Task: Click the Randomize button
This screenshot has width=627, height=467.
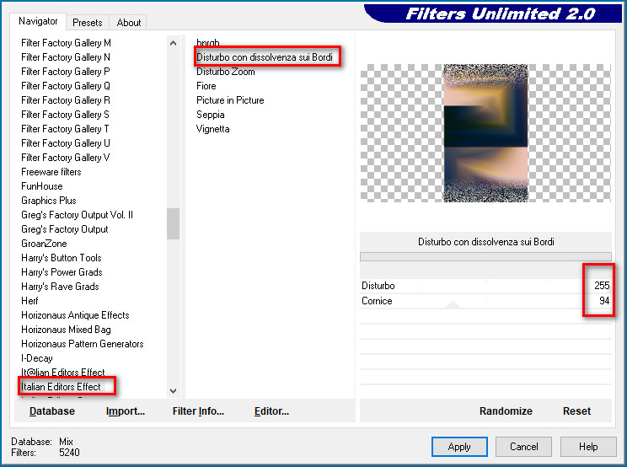Action: point(506,411)
